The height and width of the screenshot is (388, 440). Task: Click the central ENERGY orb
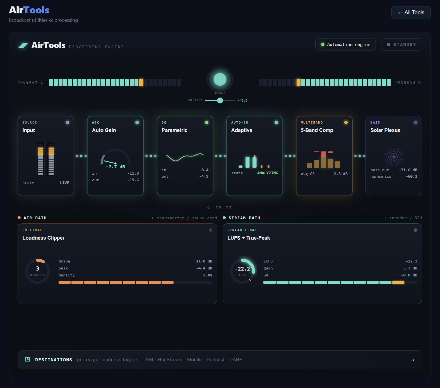click(220, 79)
